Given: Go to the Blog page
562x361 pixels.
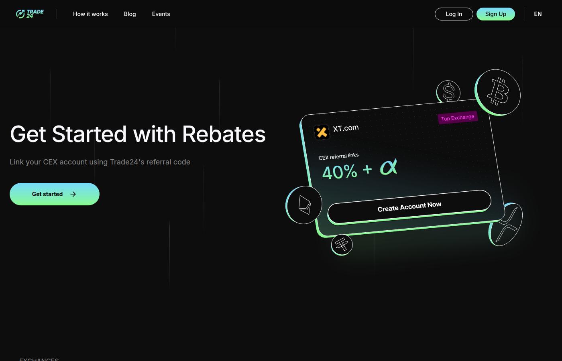Looking at the screenshot, I should (x=130, y=14).
